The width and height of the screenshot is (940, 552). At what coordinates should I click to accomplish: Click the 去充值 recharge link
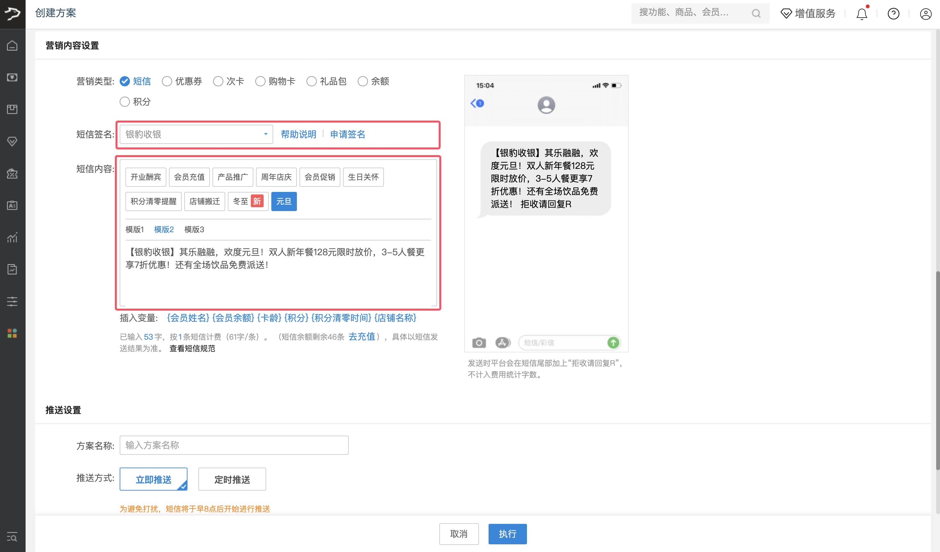click(362, 336)
